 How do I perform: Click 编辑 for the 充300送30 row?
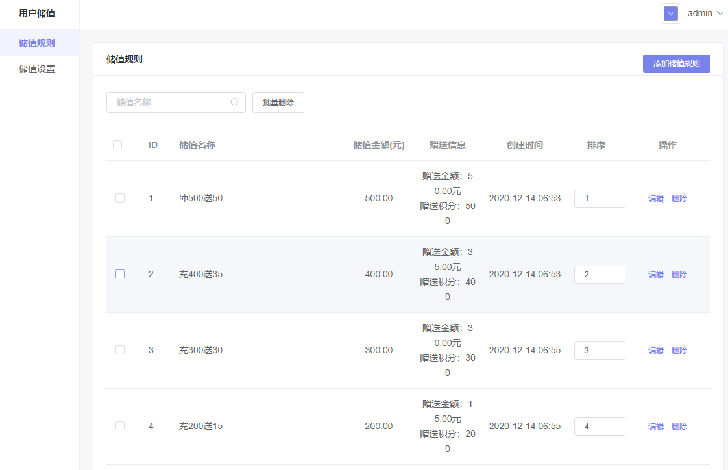[x=655, y=350]
